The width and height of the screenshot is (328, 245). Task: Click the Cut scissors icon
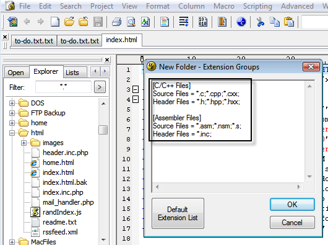click(x=260, y=22)
